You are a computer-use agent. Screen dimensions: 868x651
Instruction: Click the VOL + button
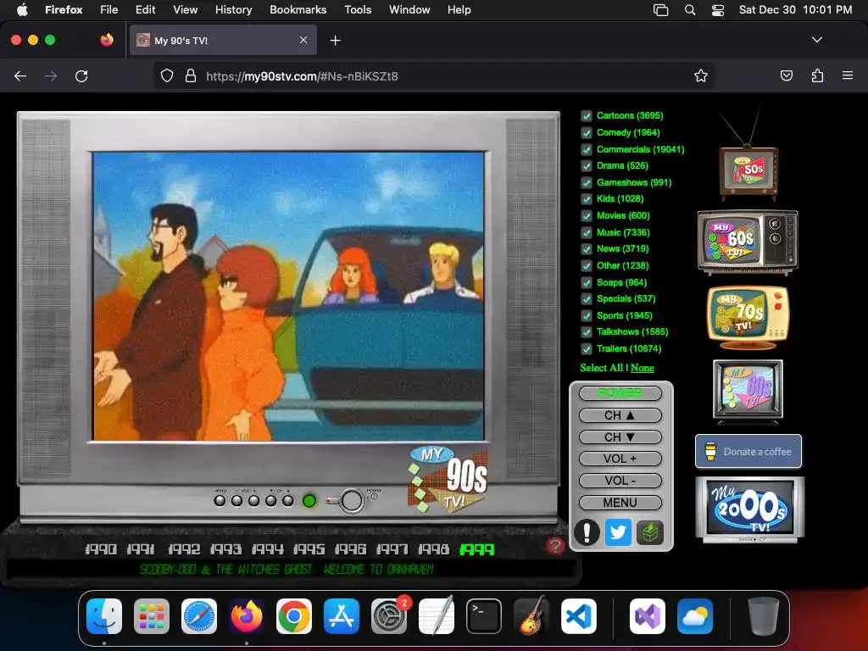(x=620, y=459)
